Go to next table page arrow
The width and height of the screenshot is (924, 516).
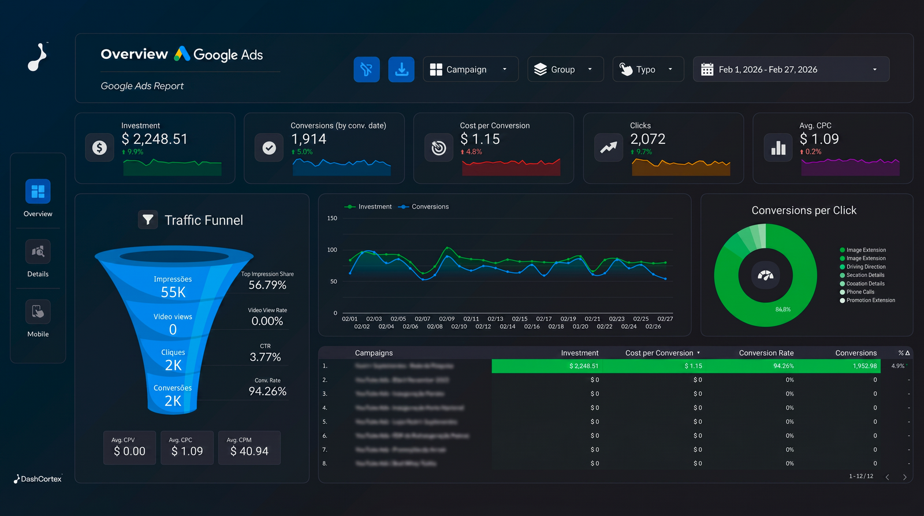[904, 477]
